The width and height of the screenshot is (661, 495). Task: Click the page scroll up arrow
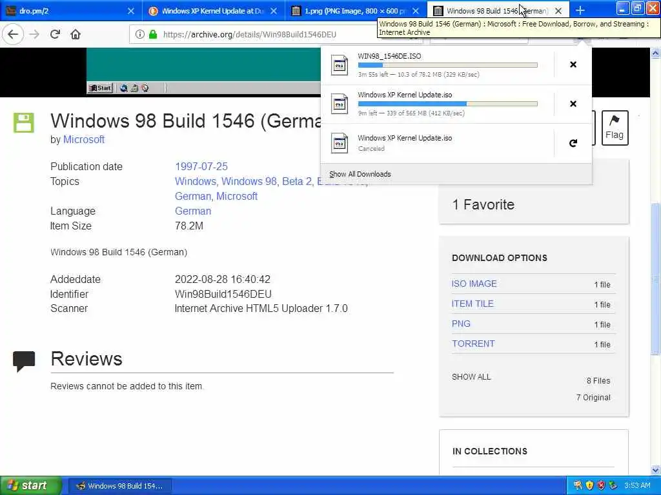655,53
